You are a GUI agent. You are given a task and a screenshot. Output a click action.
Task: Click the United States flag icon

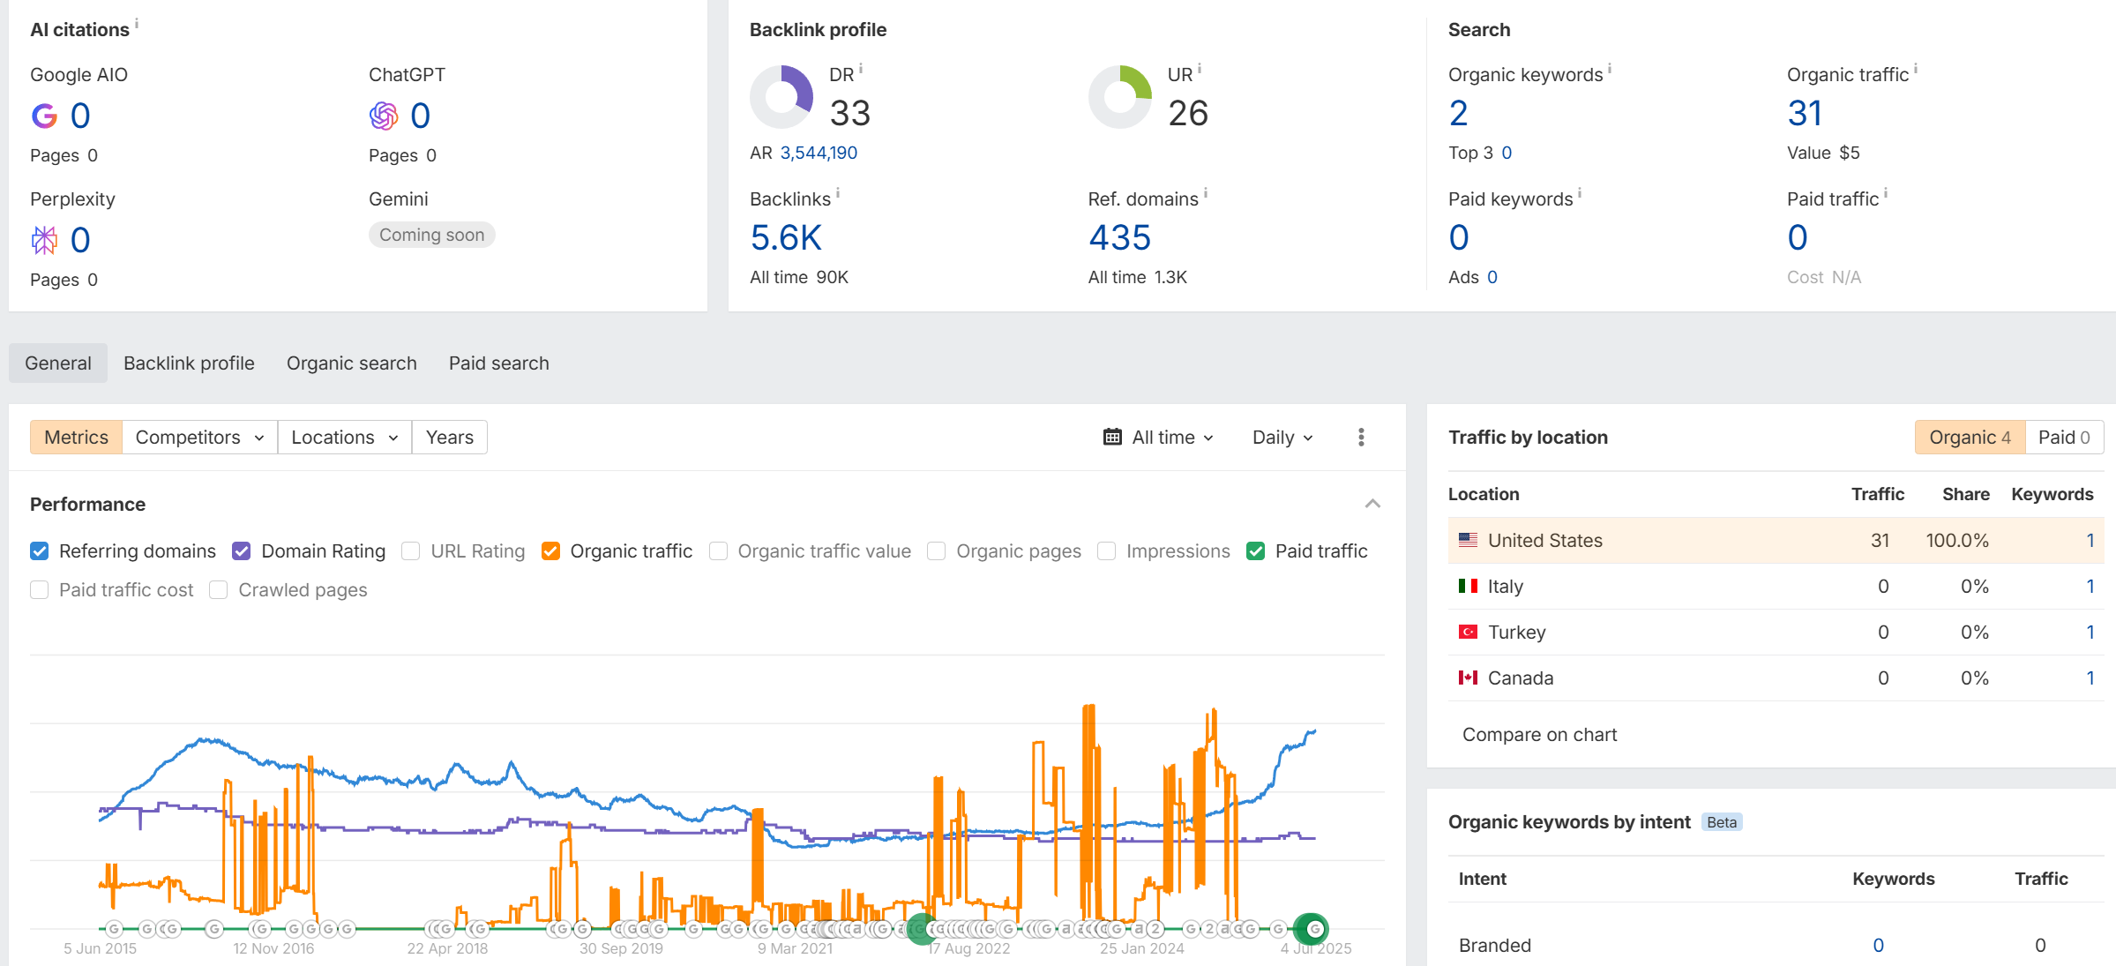[x=1468, y=540]
